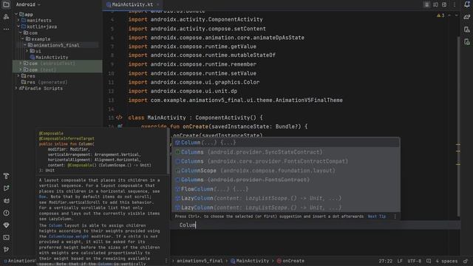This screenshot has width=473, height=266.
Task: Open the Notifications bell icon
Action: [x=466, y=4]
